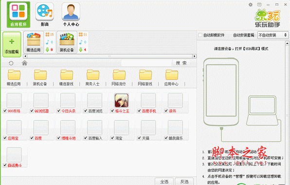Open the 应用中心 folder
Screen dimensions: 290x185
click(x=171, y=78)
